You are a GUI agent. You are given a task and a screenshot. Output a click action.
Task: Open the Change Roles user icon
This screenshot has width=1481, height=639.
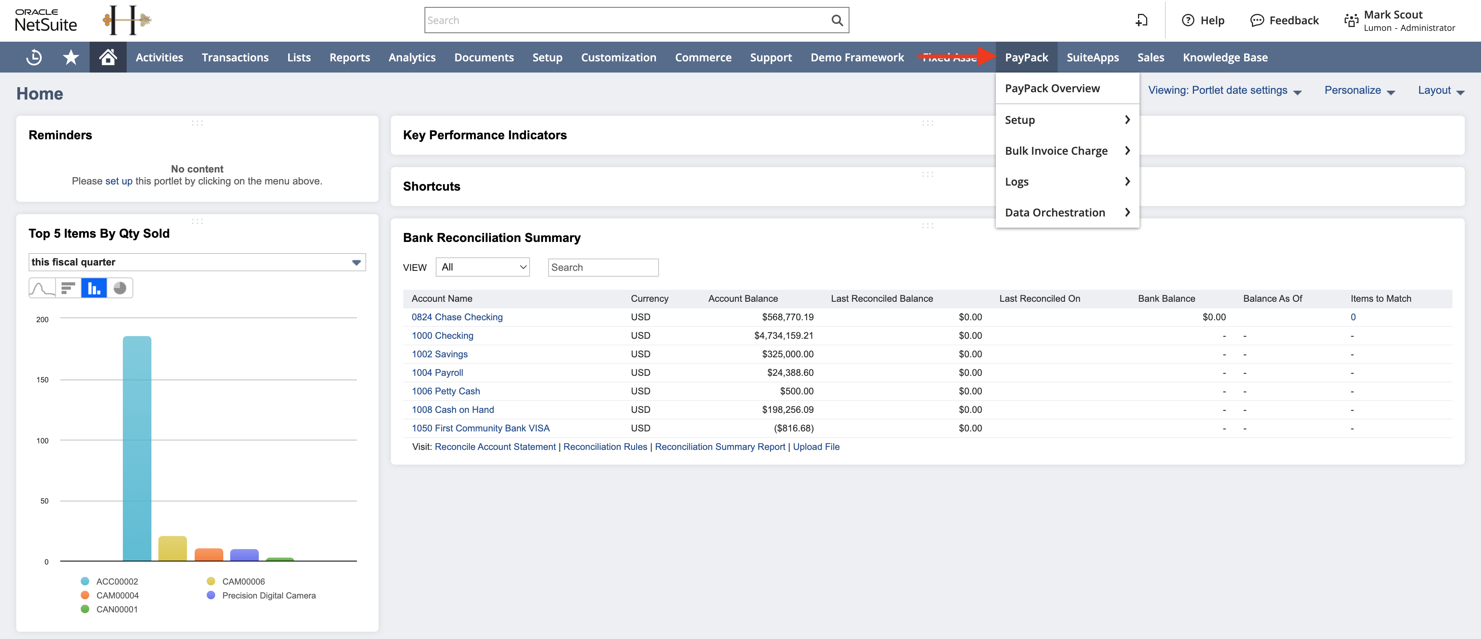(x=1351, y=20)
